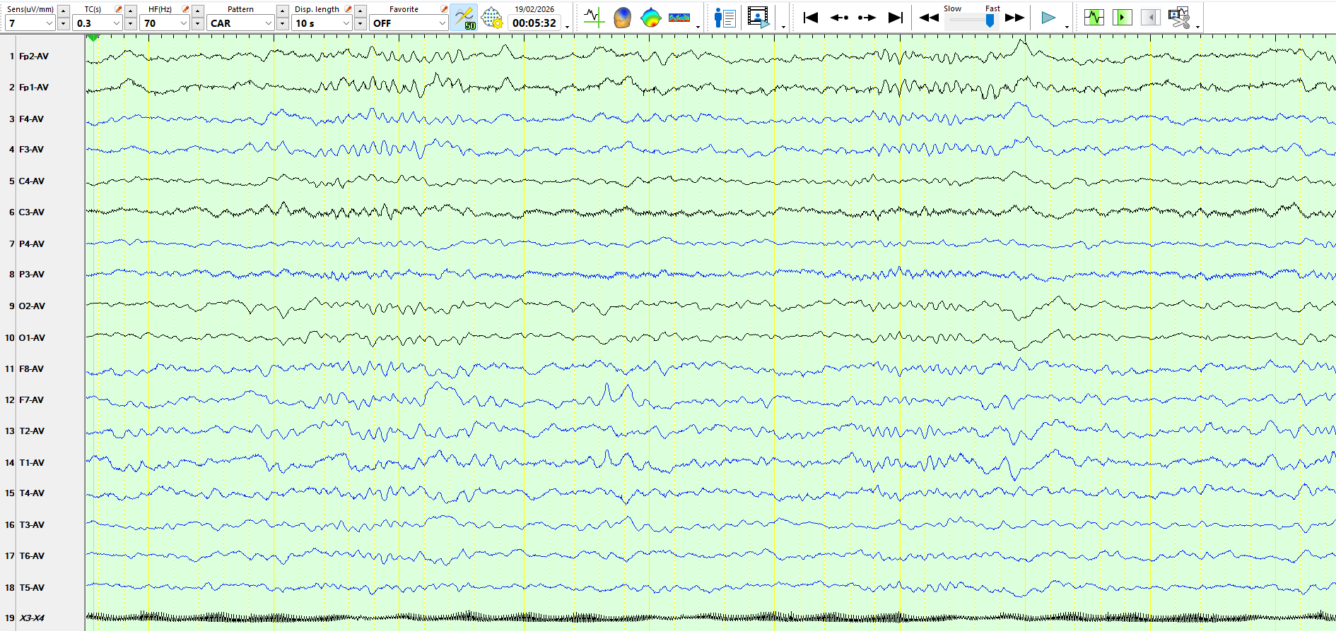Open the 3D head voltage map

click(x=622, y=18)
